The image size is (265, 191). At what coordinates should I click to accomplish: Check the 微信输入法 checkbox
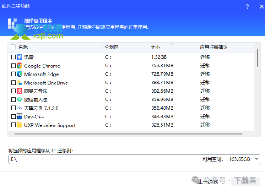pyautogui.click(x=13, y=100)
